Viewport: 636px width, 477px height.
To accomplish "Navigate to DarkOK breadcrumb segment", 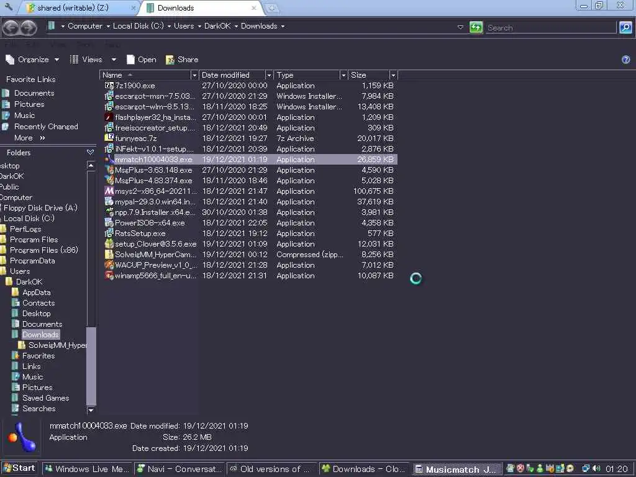I will click(217, 26).
